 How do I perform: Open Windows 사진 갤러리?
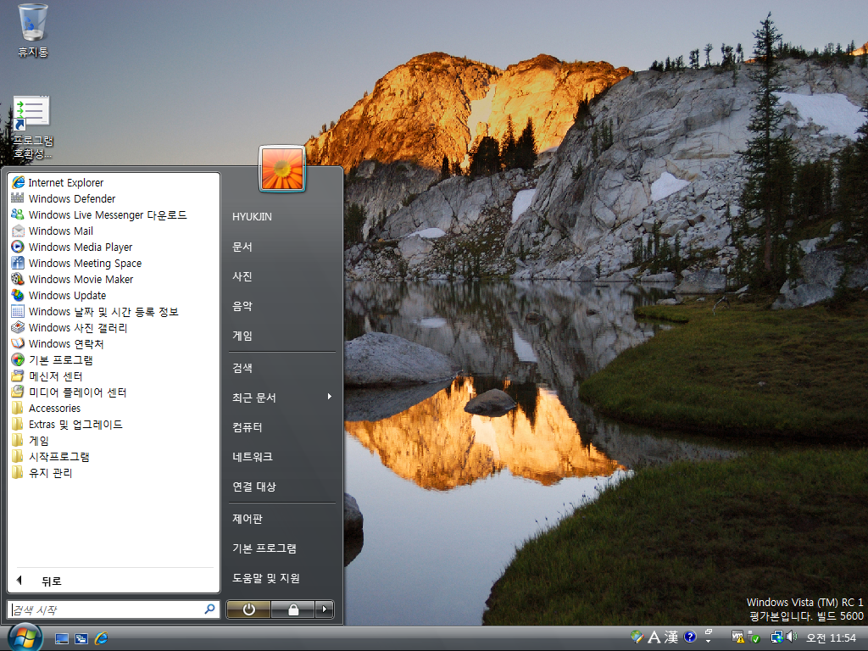click(114, 327)
